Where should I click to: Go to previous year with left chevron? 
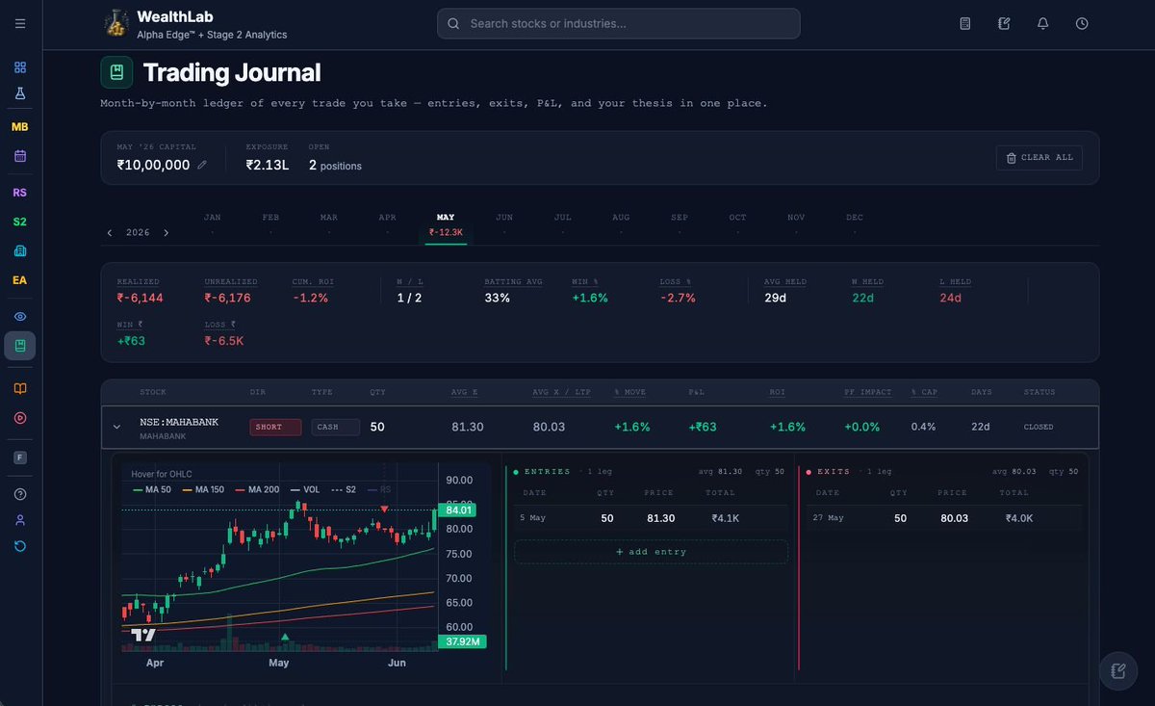point(110,232)
